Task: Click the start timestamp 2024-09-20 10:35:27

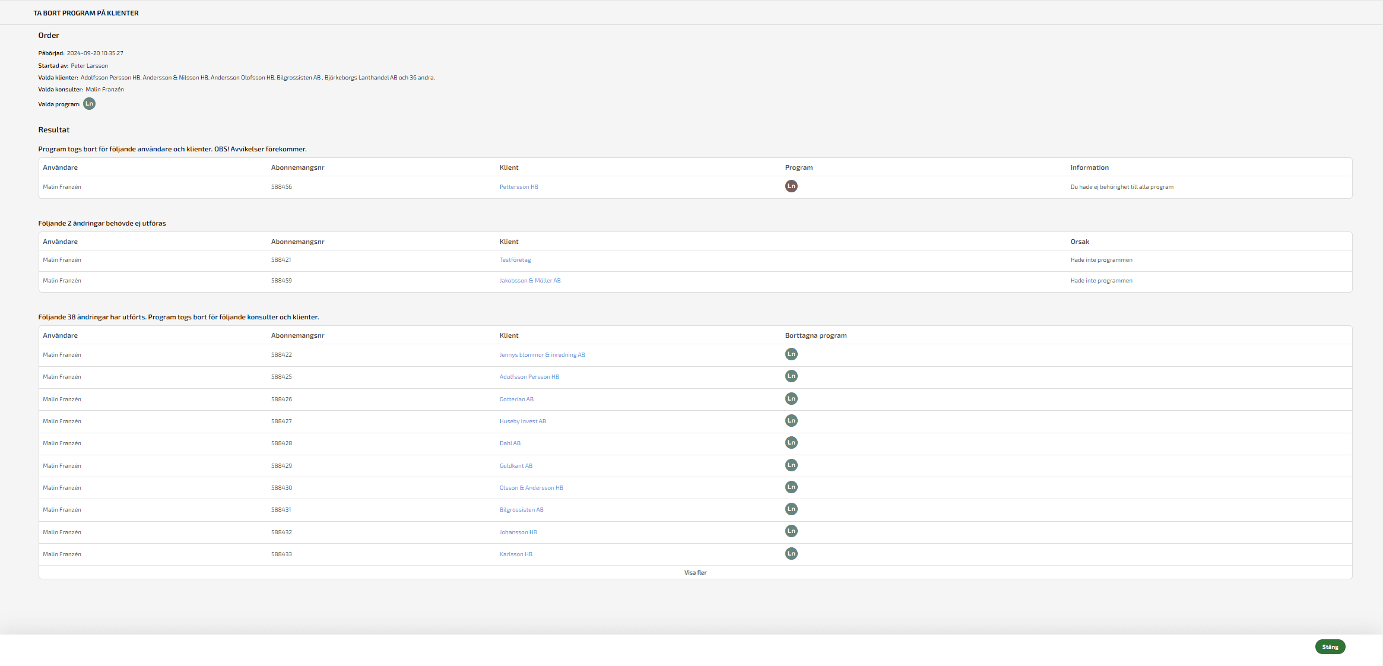Action: coord(95,53)
